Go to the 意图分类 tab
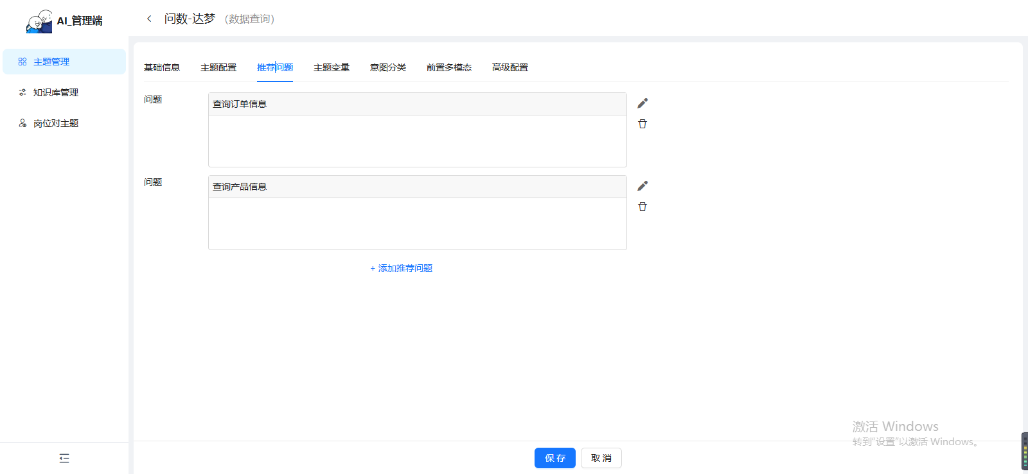Screen dimensions: 1028x474 (x=388, y=67)
